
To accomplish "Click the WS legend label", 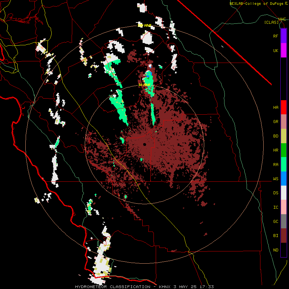I will tap(276, 179).
